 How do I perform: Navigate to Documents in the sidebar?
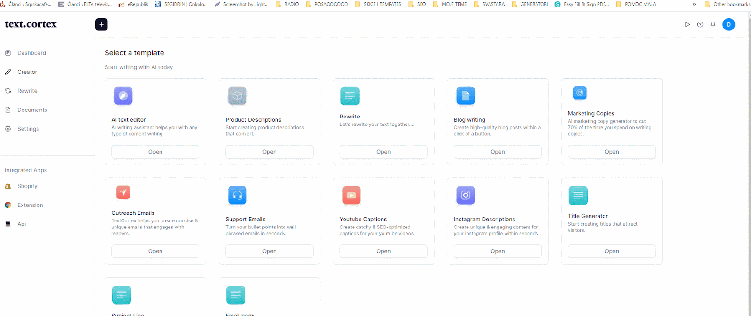32,110
